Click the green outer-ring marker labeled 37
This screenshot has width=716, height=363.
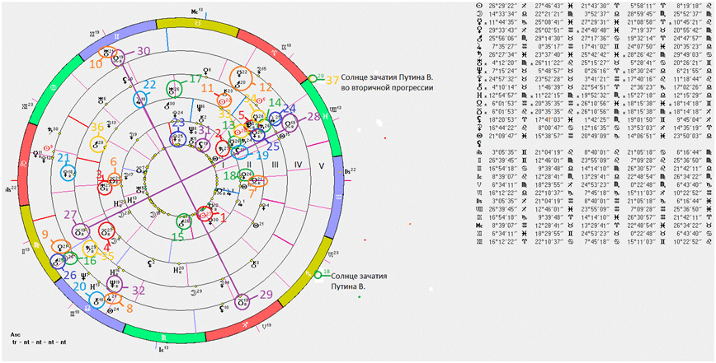pyautogui.click(x=313, y=80)
